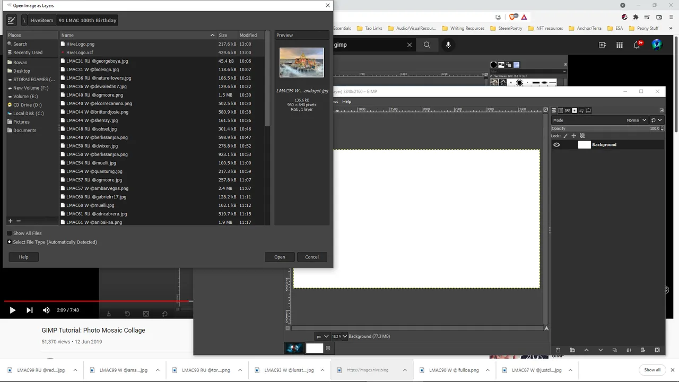
Task: Open YouTube notifications bell
Action: tap(637, 45)
